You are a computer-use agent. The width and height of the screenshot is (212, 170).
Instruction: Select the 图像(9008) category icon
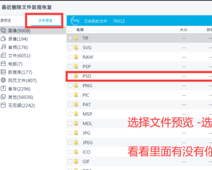pos(3,31)
